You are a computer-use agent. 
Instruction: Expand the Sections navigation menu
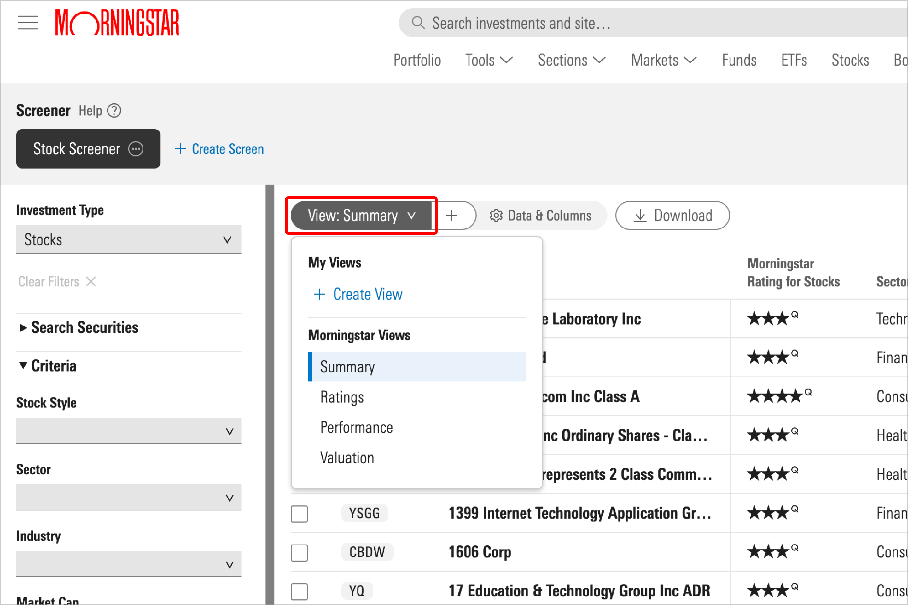(x=572, y=60)
